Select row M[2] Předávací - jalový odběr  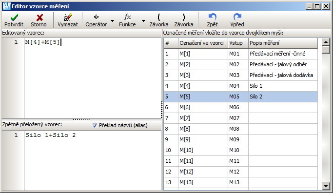coord(241,64)
